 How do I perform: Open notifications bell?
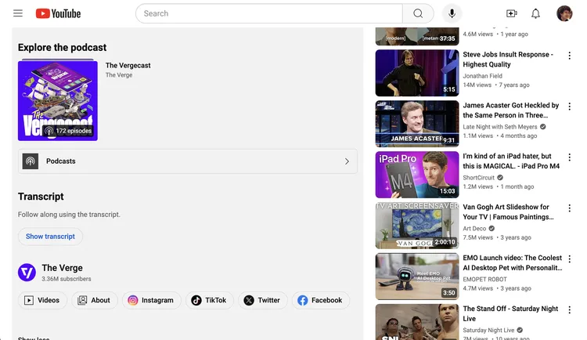535,13
